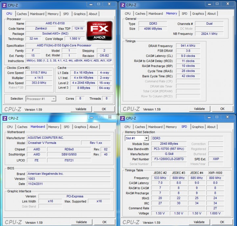Switch to CPU tab in the Memory window

coord(128,13)
